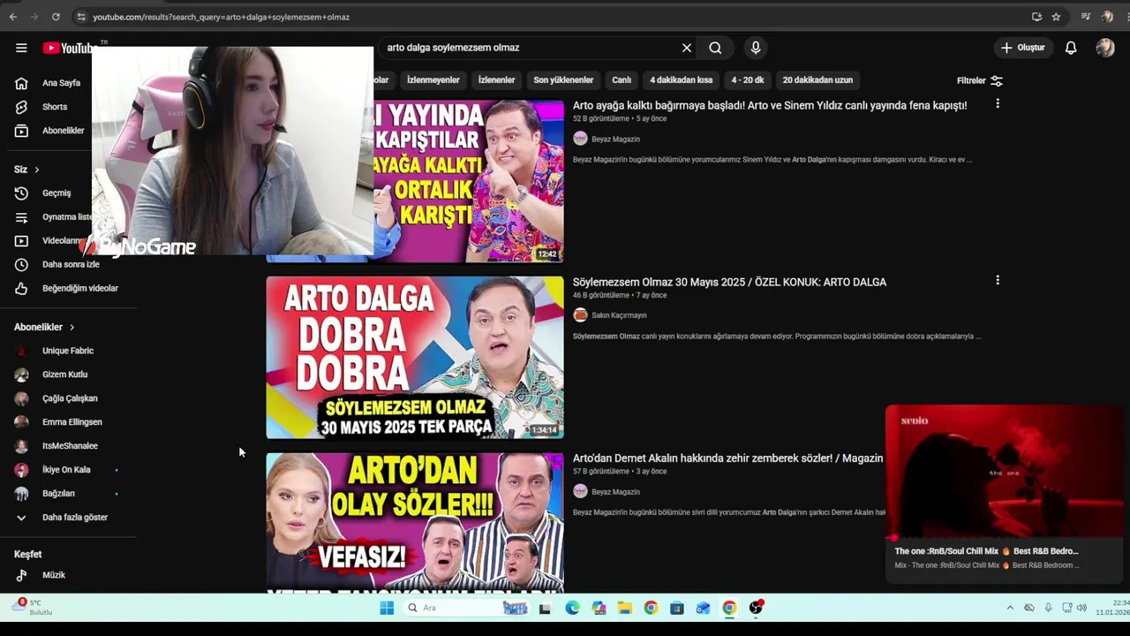Click the miniplayer title The one RnB/Soul Chill Mix
This screenshot has width=1130, height=636.
point(986,551)
